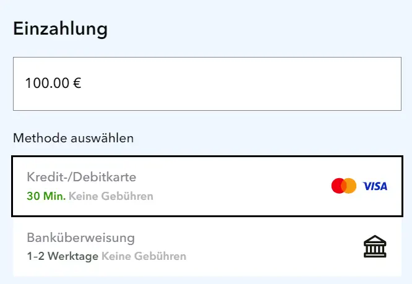Click blank area left of Mastercard logo
412x284 pixels.
[260, 186]
